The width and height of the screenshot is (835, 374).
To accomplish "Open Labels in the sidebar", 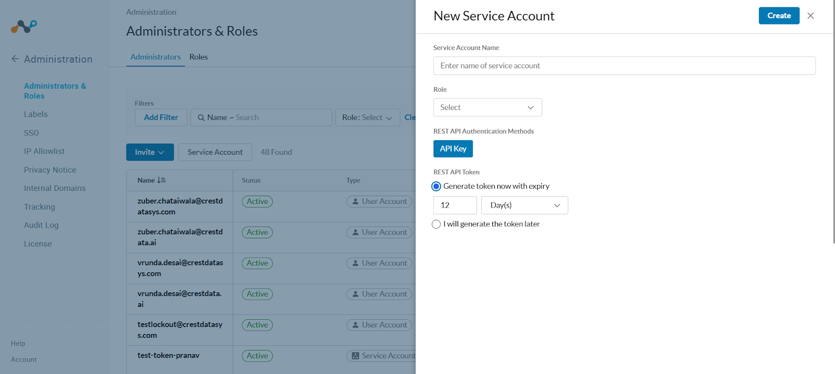I will click(x=35, y=114).
